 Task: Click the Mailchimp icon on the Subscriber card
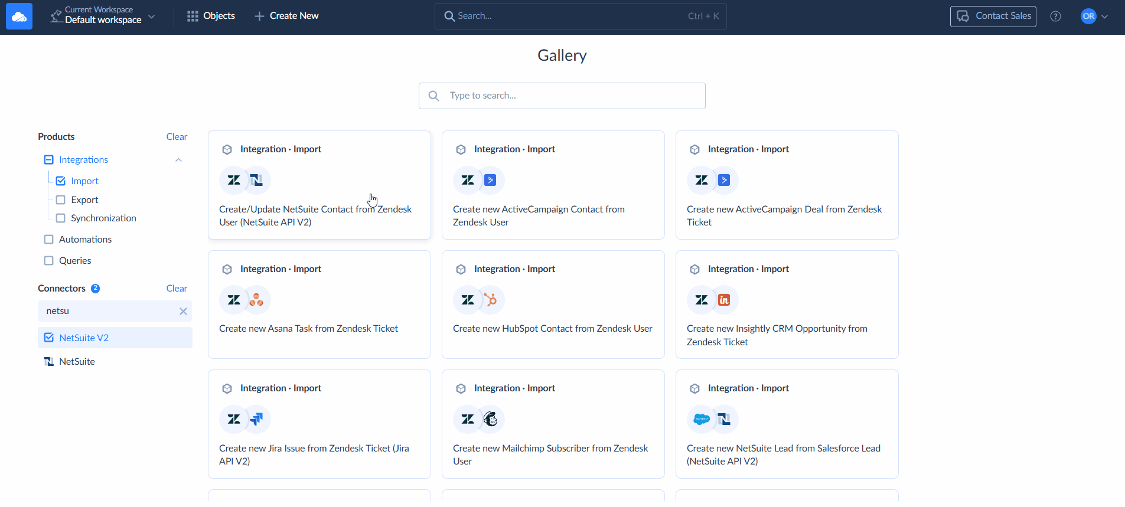[x=490, y=419]
